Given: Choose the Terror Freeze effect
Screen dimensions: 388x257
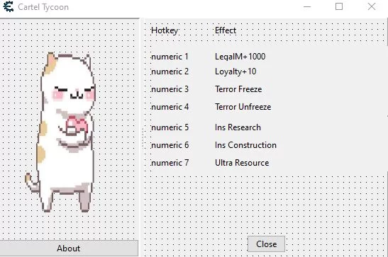Looking at the screenshot, I should pos(238,89).
